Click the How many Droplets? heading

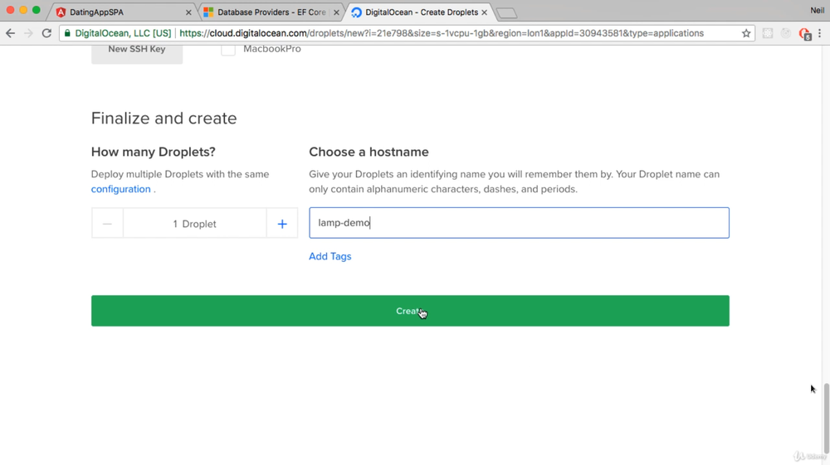point(153,153)
